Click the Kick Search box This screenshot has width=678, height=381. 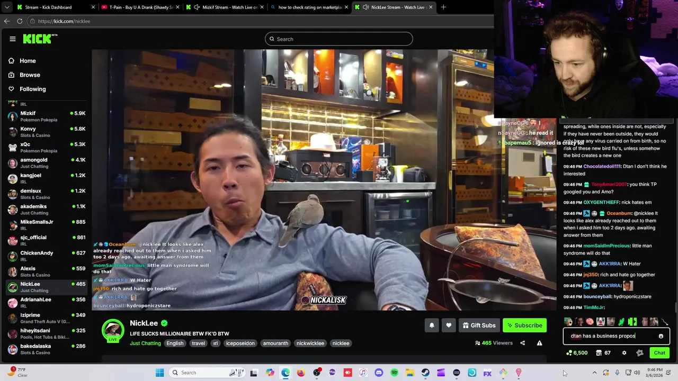(339, 39)
